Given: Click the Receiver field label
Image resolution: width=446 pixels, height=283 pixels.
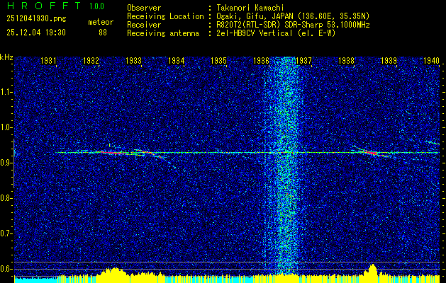Looking at the screenshot, I should pos(144,25).
